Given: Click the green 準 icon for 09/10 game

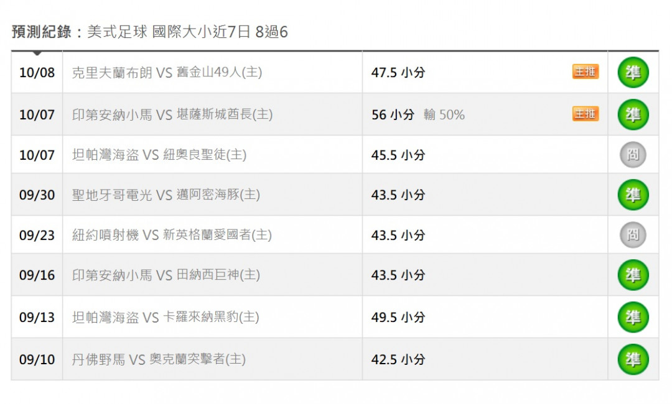Looking at the screenshot, I should (x=633, y=359).
